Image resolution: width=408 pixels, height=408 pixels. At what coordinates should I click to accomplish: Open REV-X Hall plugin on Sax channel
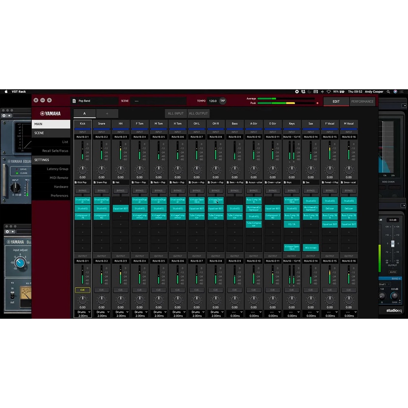[x=310, y=248]
